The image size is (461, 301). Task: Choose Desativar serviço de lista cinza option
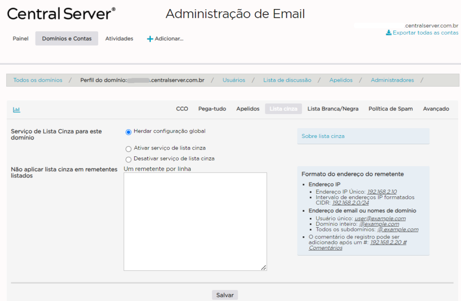coord(129,159)
